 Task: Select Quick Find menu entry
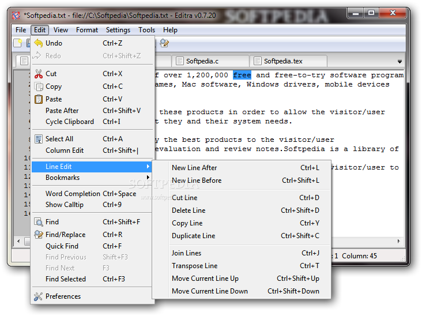[92, 246]
